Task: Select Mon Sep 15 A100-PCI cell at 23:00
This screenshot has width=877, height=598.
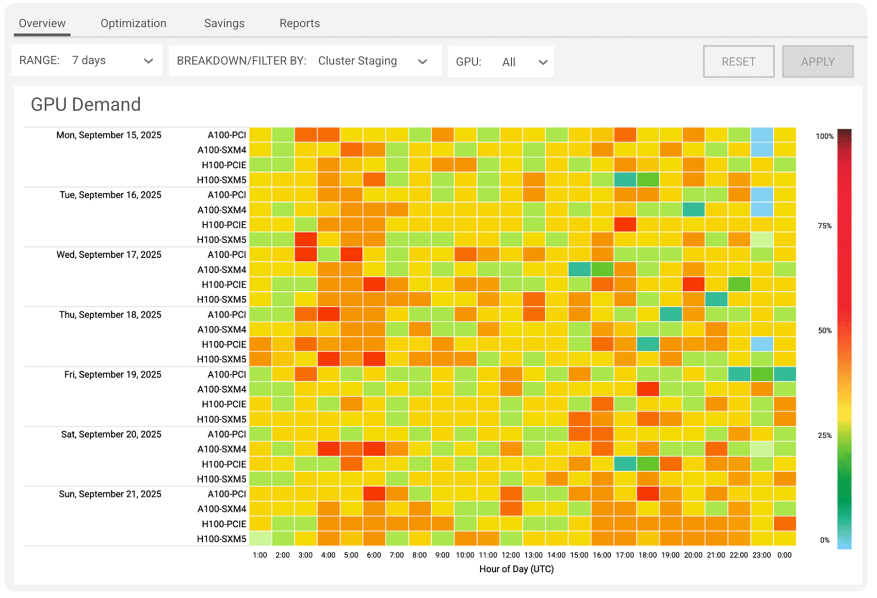Action: tap(761, 135)
